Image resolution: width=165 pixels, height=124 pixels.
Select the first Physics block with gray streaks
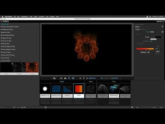(102, 91)
